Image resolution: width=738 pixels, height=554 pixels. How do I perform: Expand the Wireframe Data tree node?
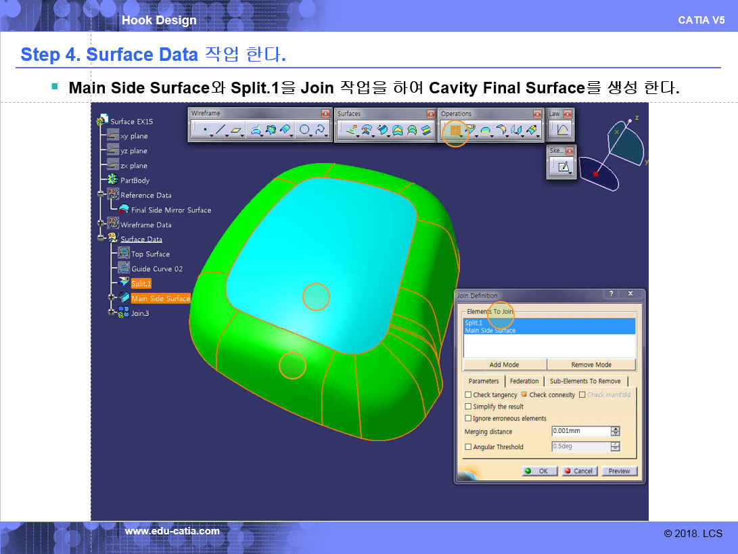(x=101, y=224)
